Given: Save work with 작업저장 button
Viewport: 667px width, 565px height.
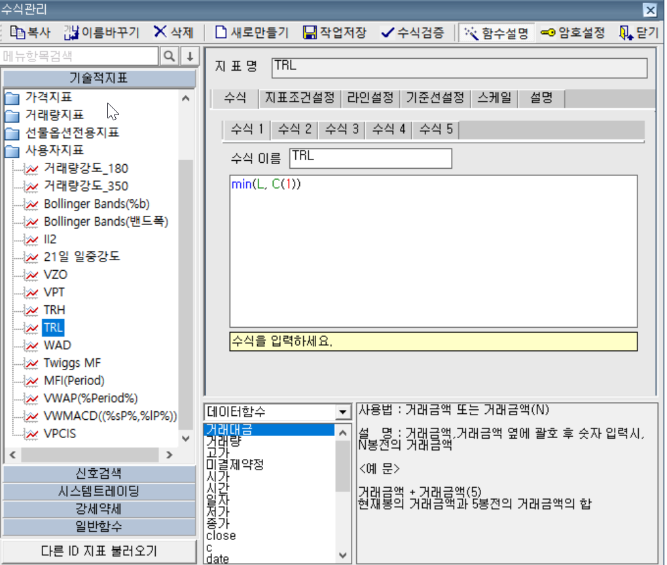Looking at the screenshot, I should click(x=334, y=33).
